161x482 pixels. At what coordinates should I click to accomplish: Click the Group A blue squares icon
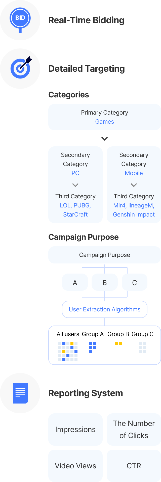[93, 347]
